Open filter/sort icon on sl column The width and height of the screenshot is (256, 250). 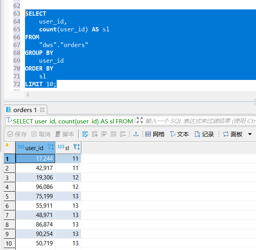tap(77, 147)
